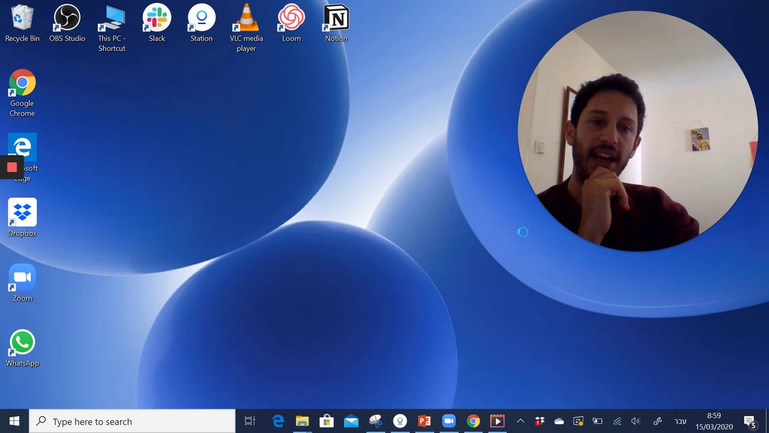Open the Dropbox desktop shortcut
Image resolution: width=769 pixels, height=433 pixels.
click(x=22, y=213)
